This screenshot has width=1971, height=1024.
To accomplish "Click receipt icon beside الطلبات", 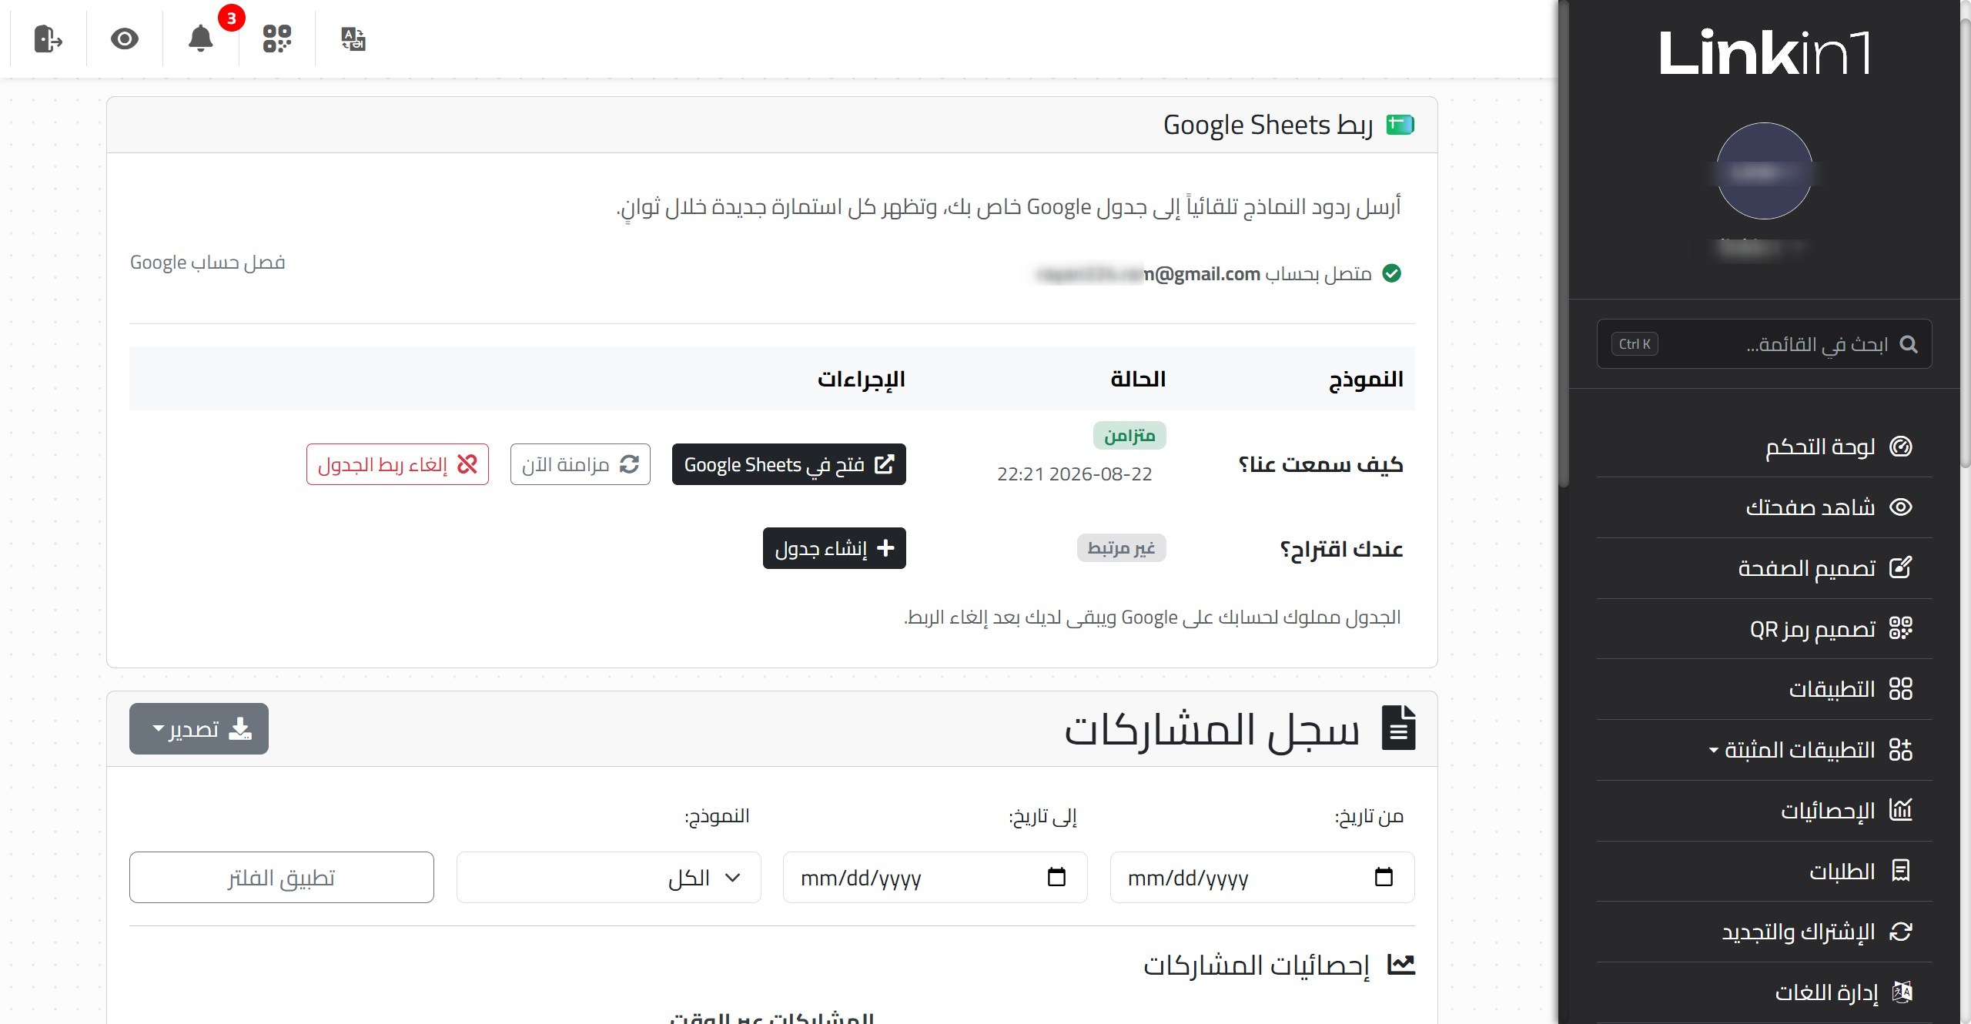I will pyautogui.click(x=1901, y=871).
